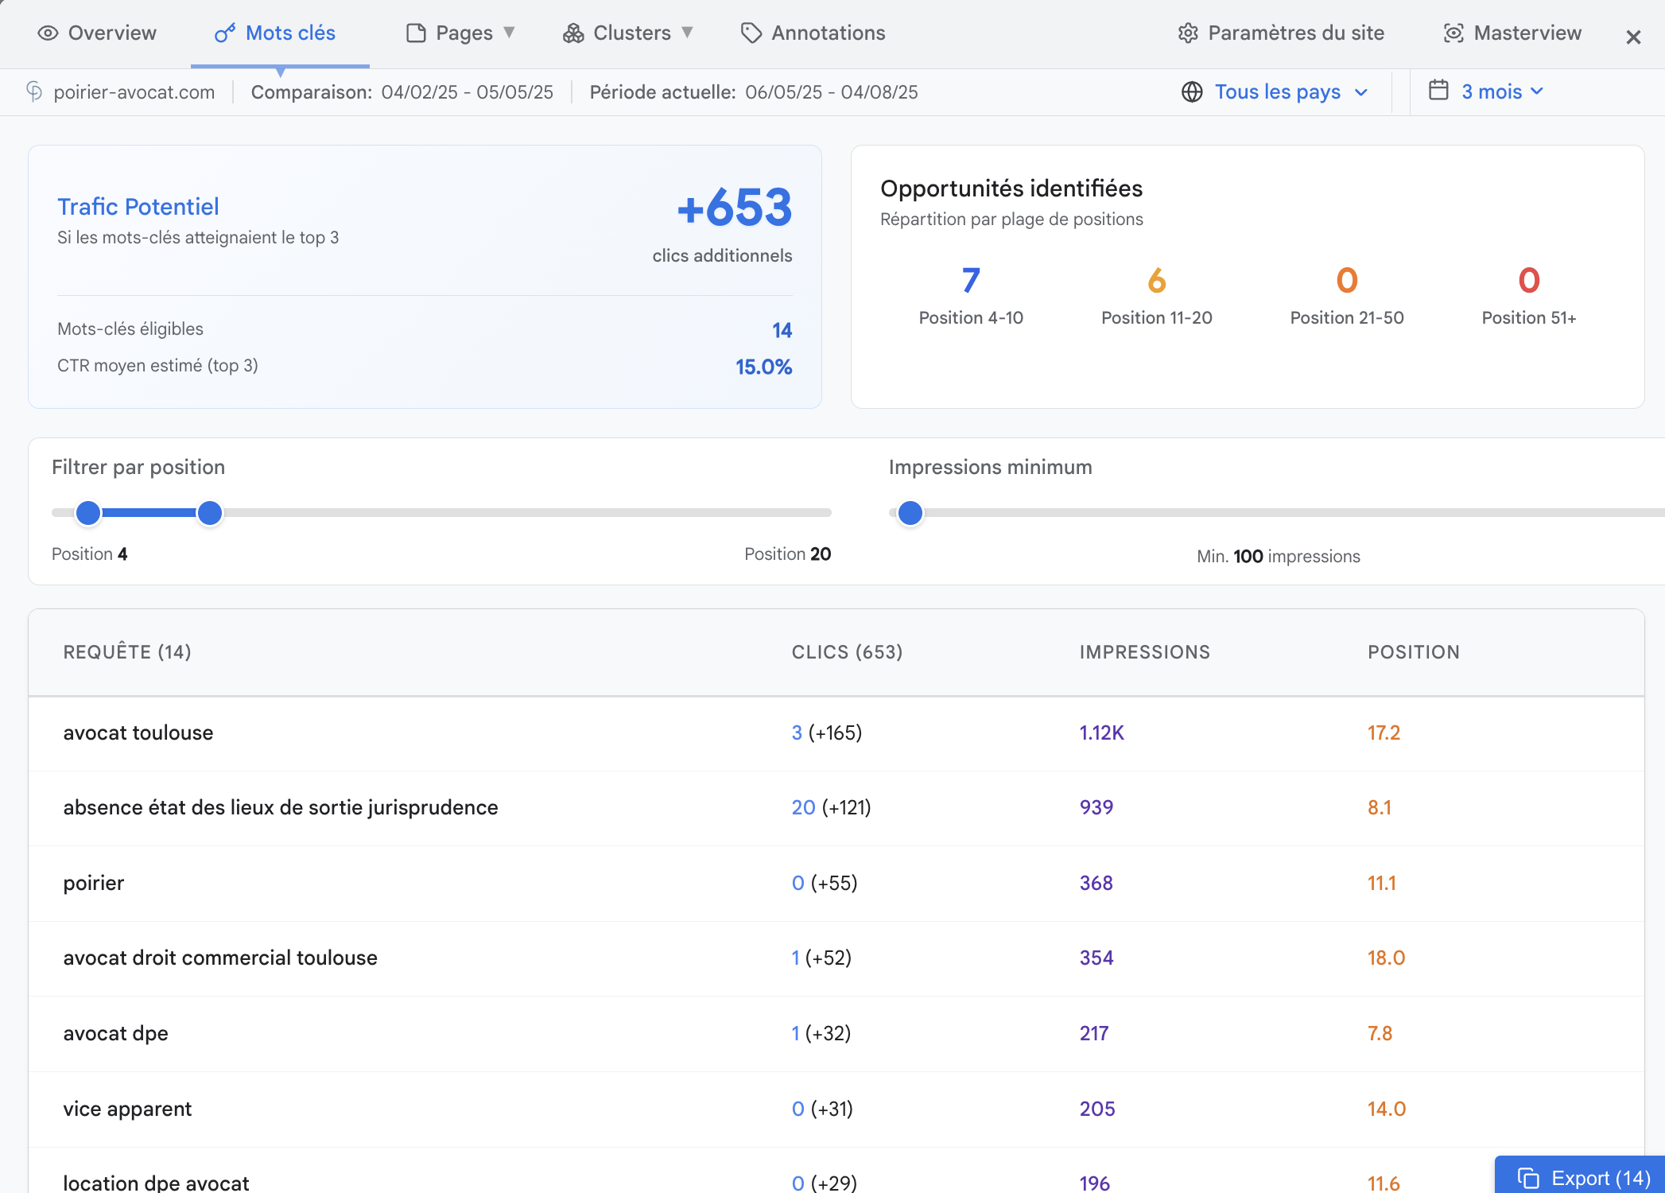Click the Trafic Potentiel heading

(x=138, y=207)
